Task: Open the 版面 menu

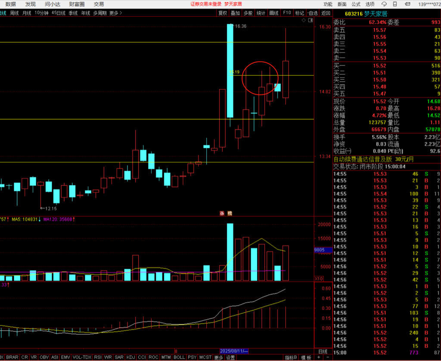Action: [342, 4]
